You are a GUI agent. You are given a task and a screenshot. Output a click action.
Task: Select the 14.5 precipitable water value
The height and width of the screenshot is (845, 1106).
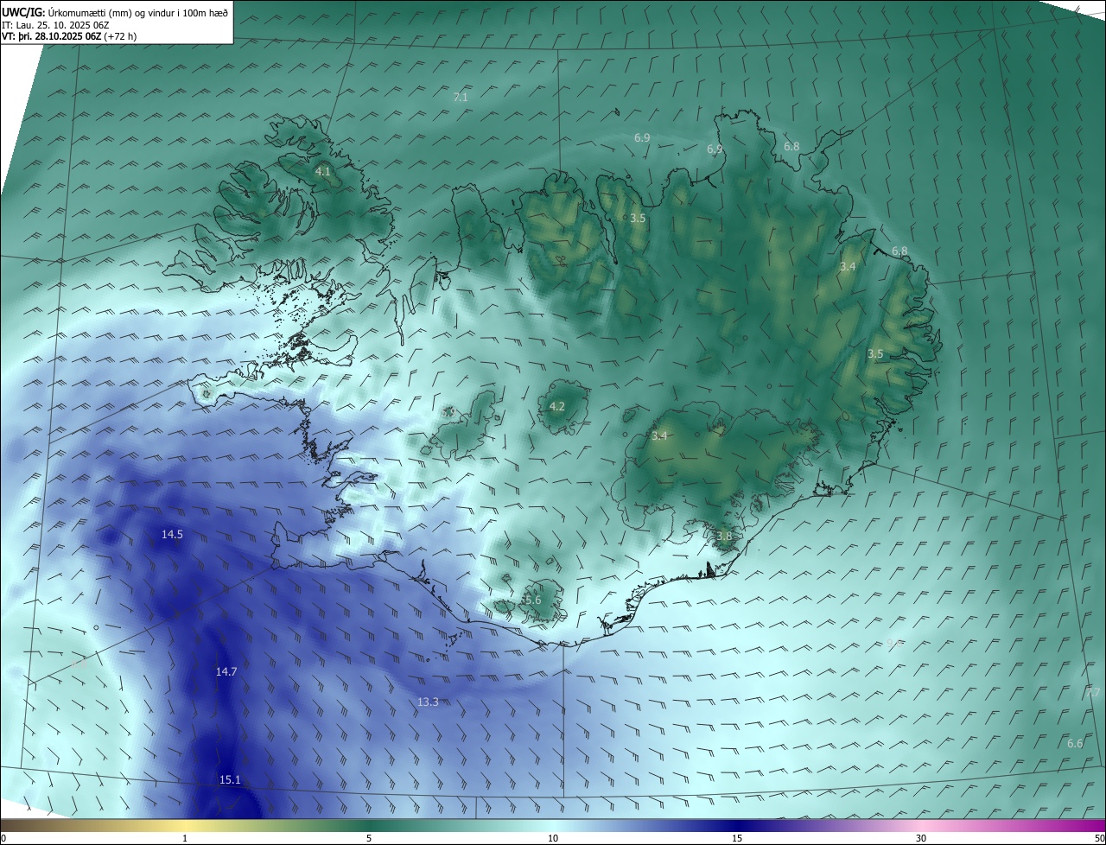click(172, 535)
